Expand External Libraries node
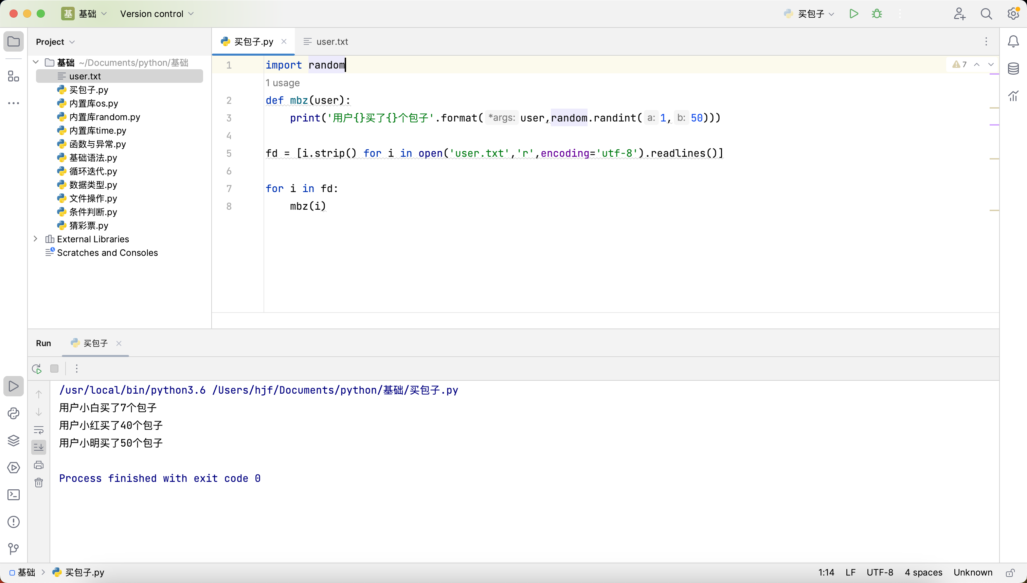This screenshot has height=583, width=1027. click(35, 239)
